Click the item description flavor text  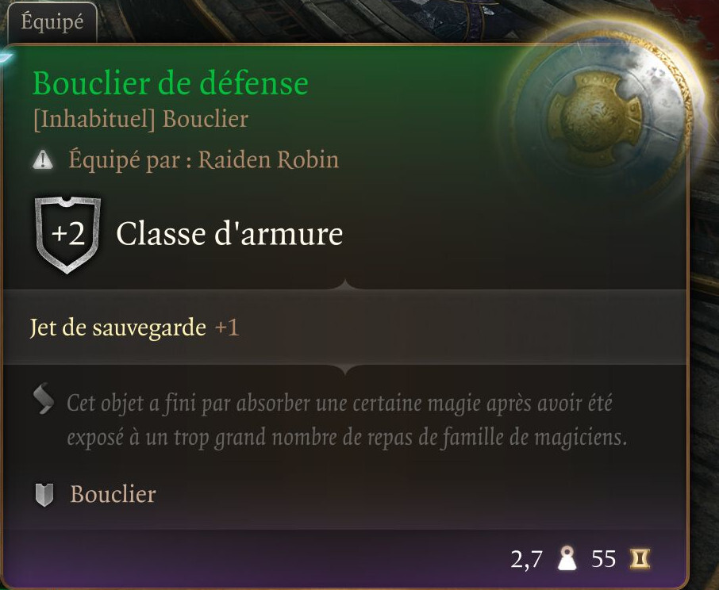[347, 420]
